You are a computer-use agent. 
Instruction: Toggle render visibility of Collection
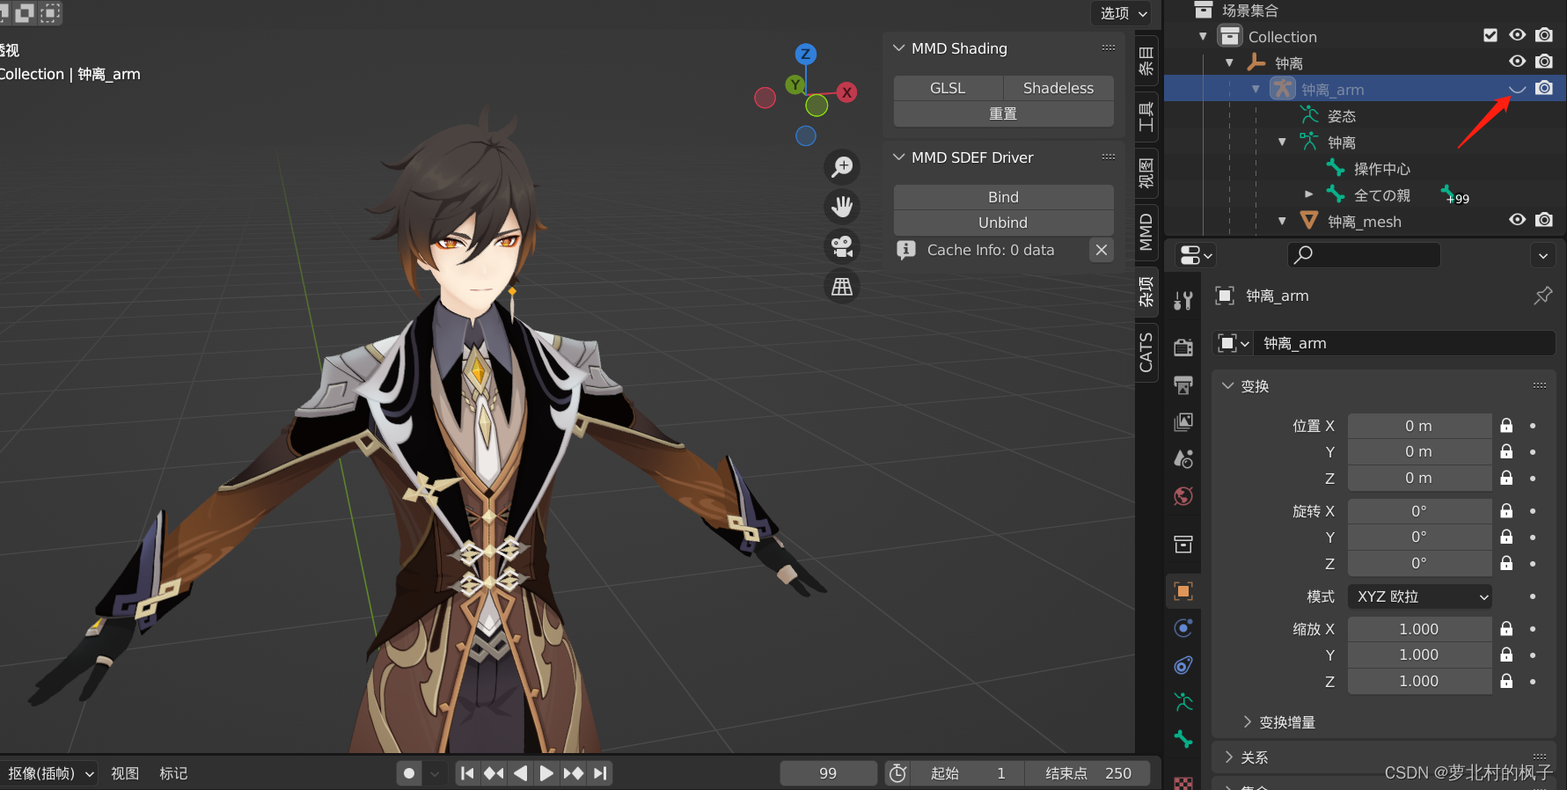tap(1544, 35)
